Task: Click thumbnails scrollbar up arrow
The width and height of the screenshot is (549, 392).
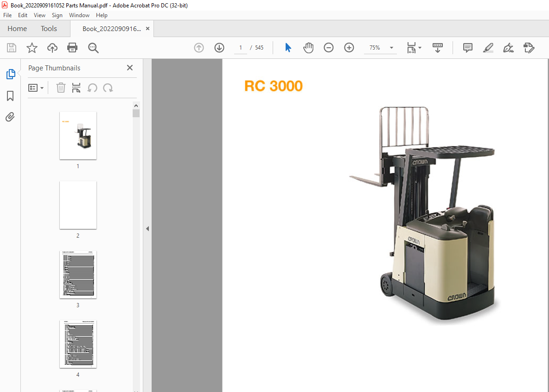Action: 136,105
